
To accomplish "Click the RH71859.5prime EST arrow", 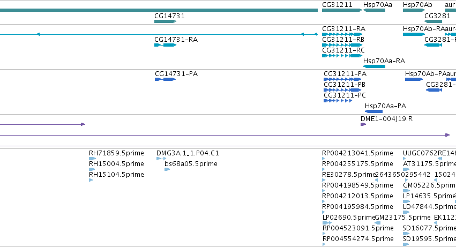I will [92, 159].
